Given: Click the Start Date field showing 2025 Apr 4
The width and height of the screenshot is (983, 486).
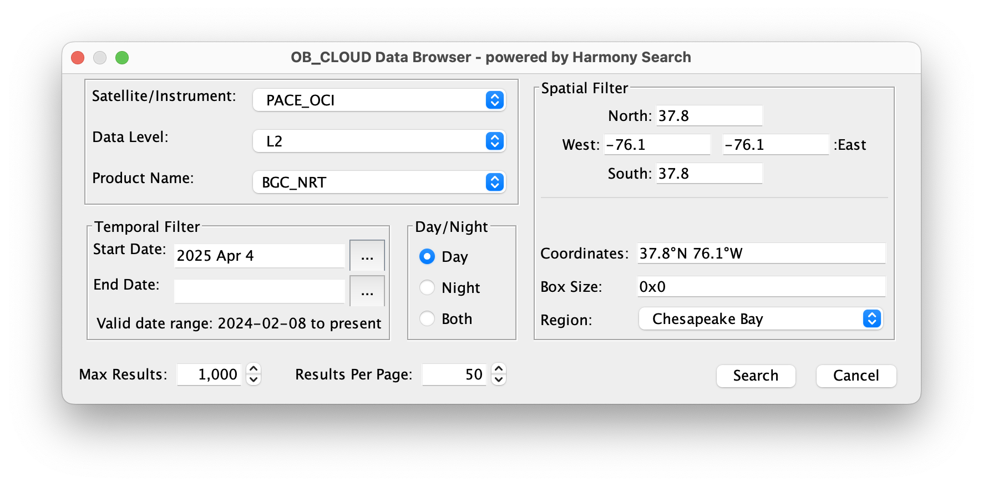Looking at the screenshot, I should coord(260,256).
